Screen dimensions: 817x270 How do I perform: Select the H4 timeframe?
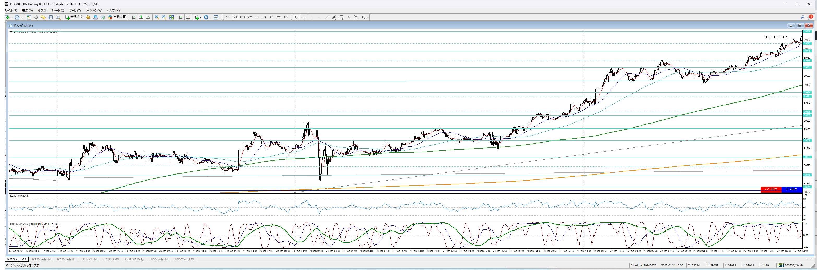[264, 17]
